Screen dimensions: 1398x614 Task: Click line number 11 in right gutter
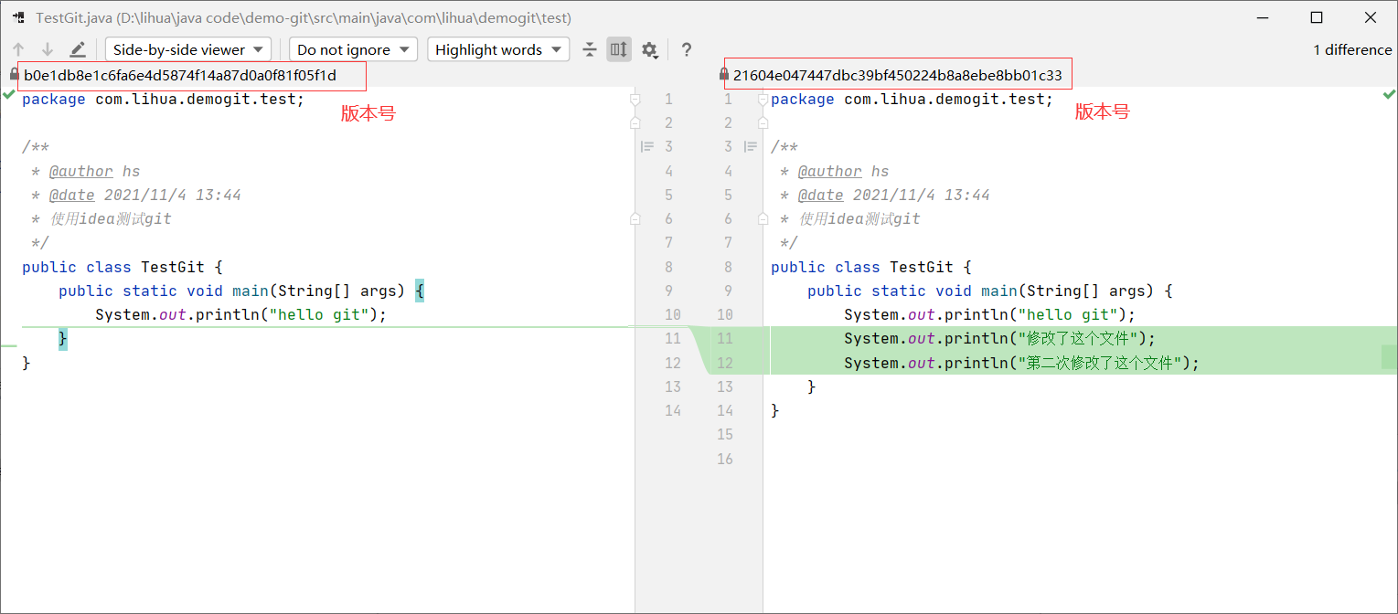click(725, 338)
